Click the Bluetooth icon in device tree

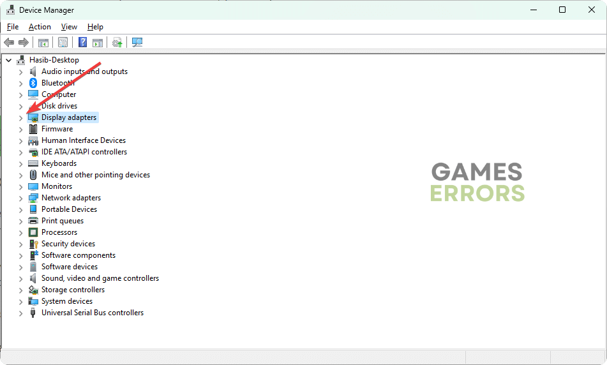click(33, 83)
